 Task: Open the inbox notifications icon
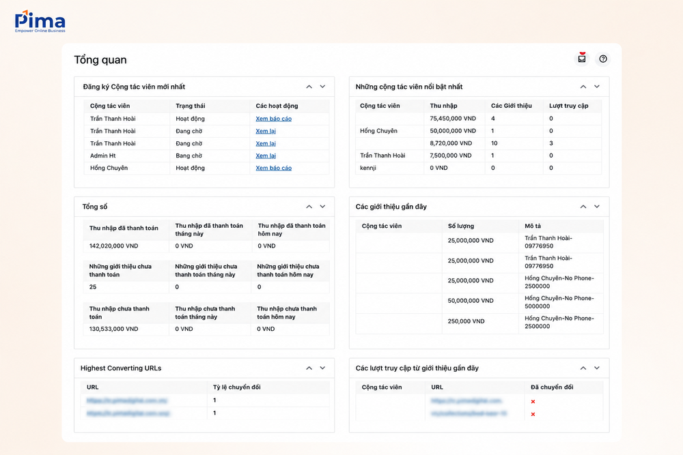(581, 59)
